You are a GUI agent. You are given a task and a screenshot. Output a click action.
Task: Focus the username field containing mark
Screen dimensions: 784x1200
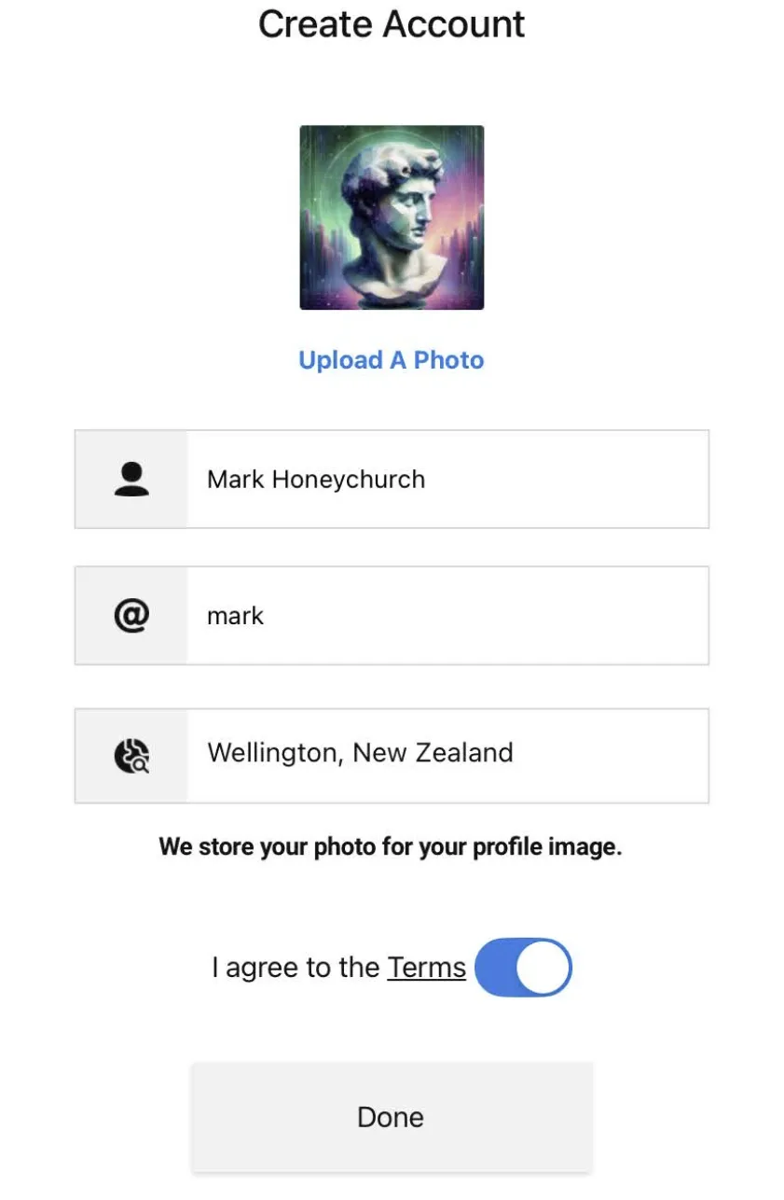click(392, 615)
